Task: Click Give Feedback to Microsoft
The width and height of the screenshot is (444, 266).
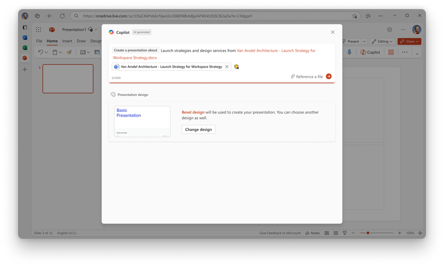Action: coord(280,233)
